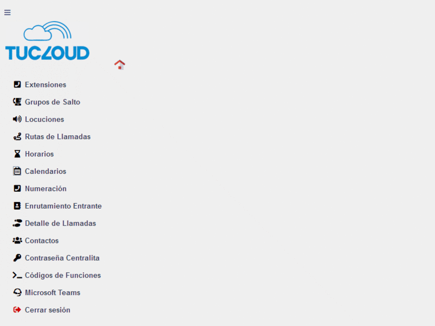
Task: Toggle the sidebar with the hamburger menu
Action: [x=7, y=12]
